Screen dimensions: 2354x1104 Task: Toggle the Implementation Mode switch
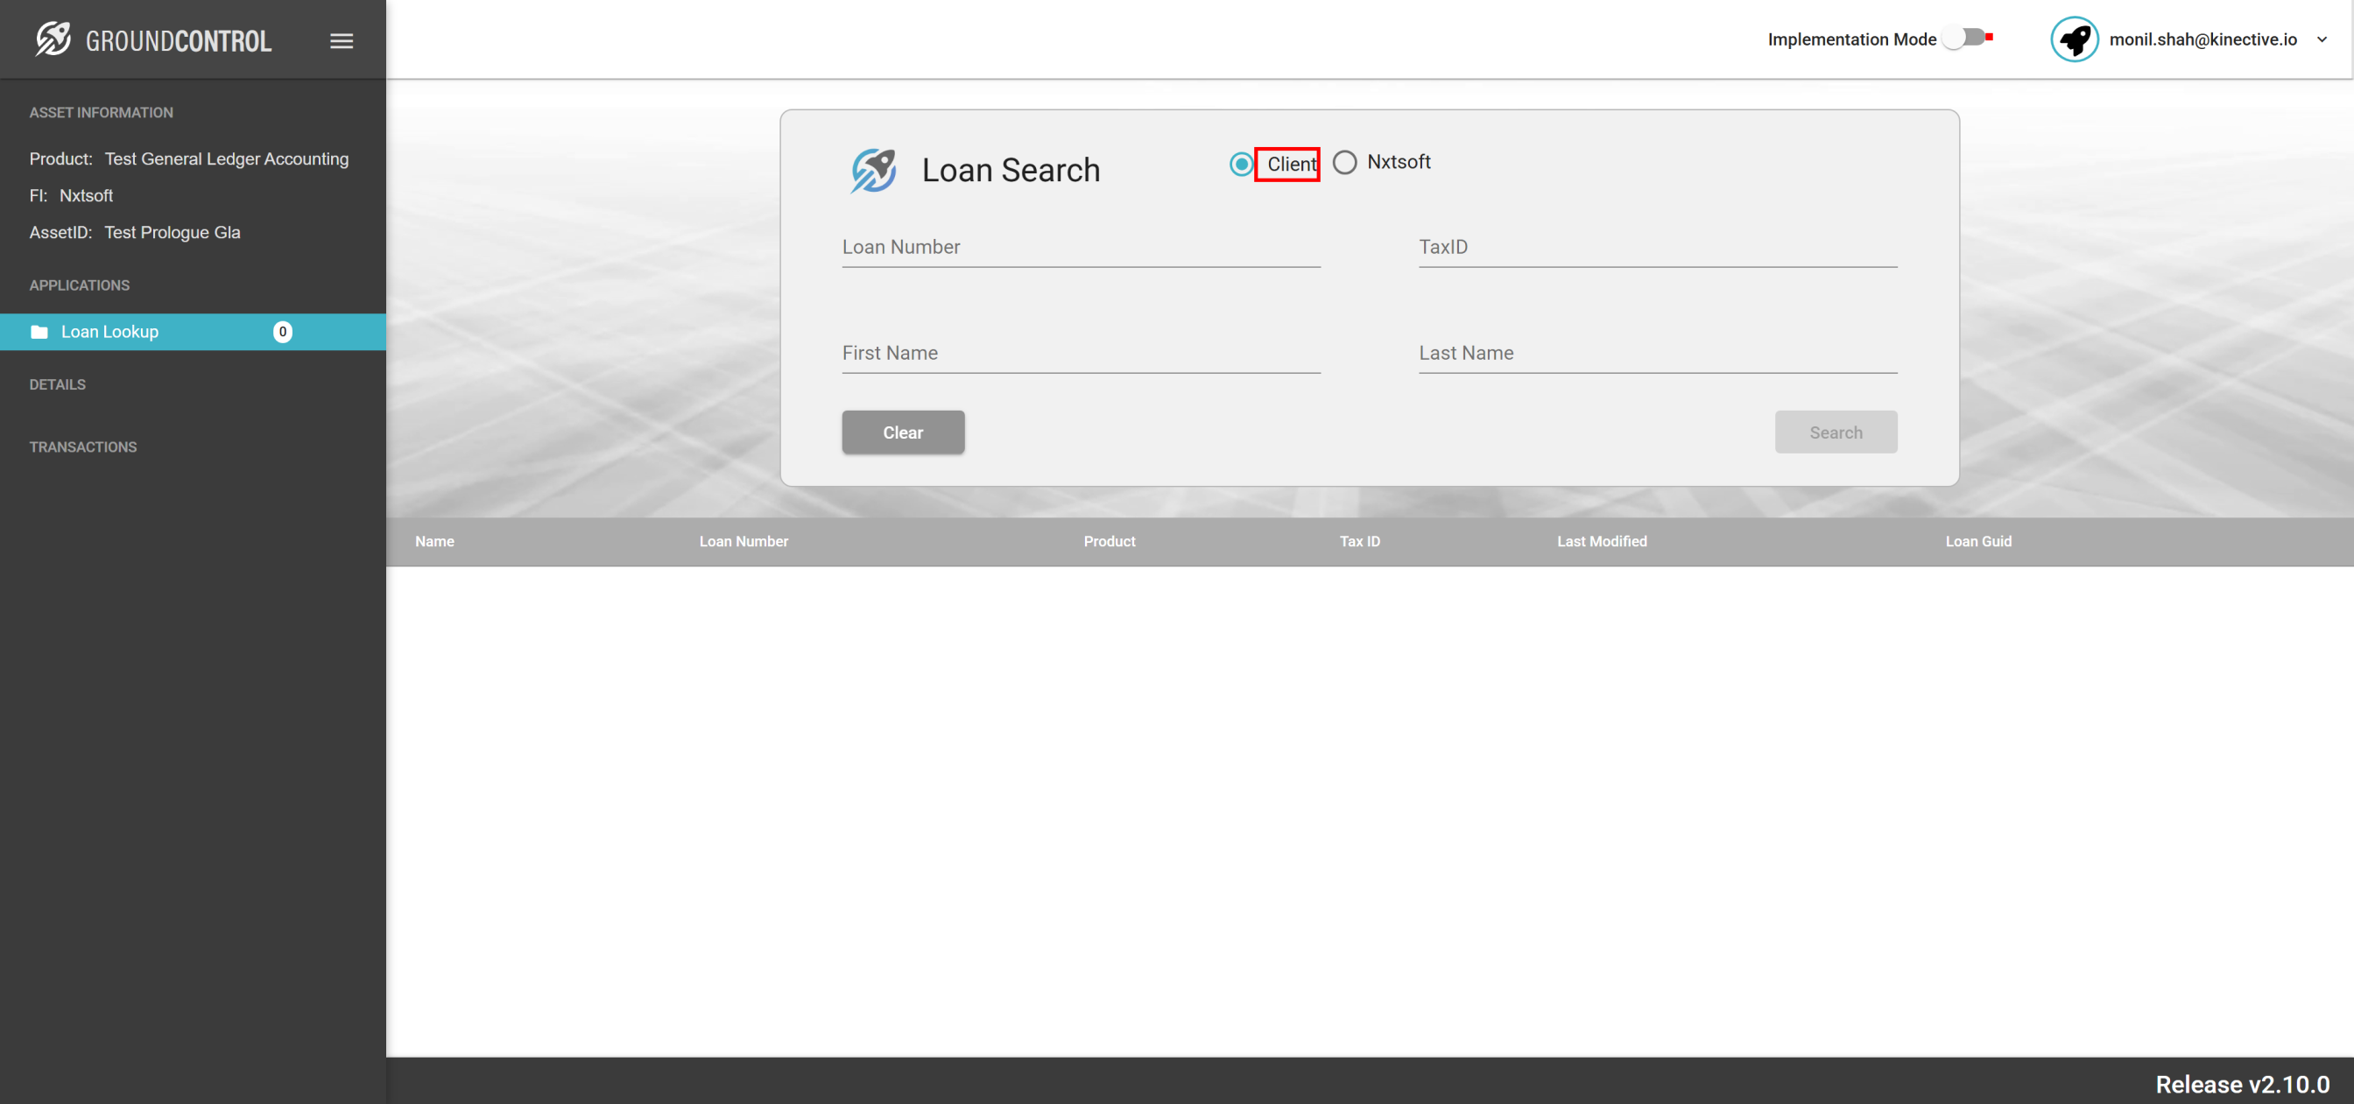pyautogui.click(x=1966, y=39)
